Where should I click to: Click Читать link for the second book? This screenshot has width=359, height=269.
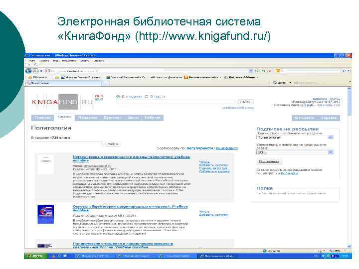tap(204, 212)
